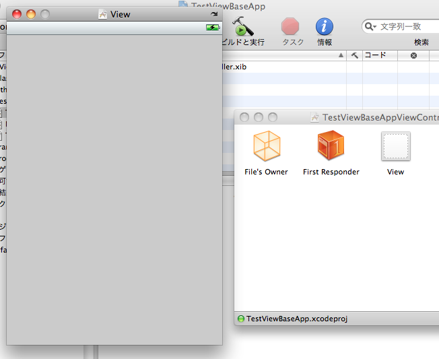Select the First Responder orange cube icon
Viewport: 439px width, 359px height.
pyautogui.click(x=331, y=145)
